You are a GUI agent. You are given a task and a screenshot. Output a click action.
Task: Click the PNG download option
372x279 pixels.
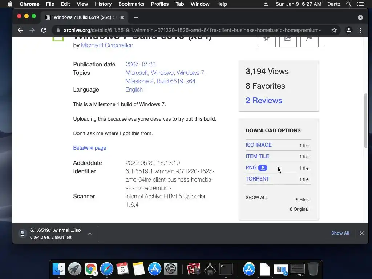point(251,167)
